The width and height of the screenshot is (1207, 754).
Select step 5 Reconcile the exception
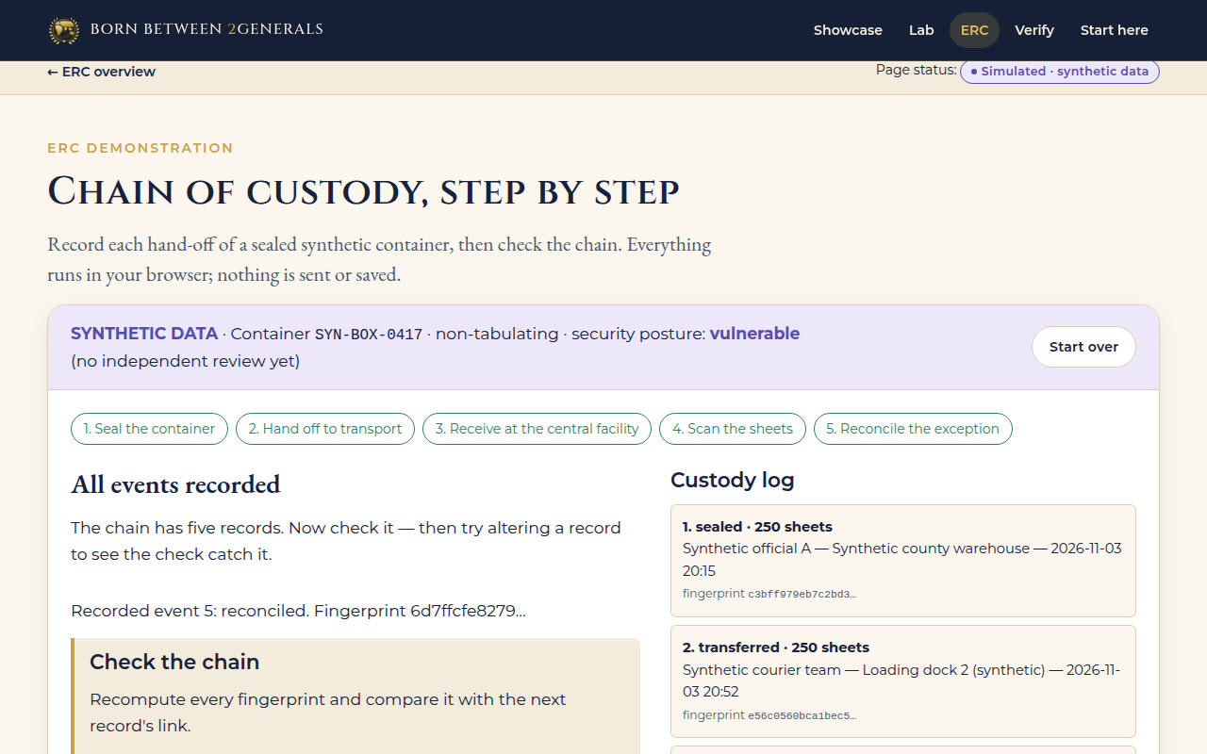[x=913, y=429]
